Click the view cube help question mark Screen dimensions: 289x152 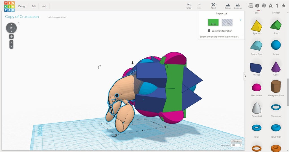(x=19, y=23)
